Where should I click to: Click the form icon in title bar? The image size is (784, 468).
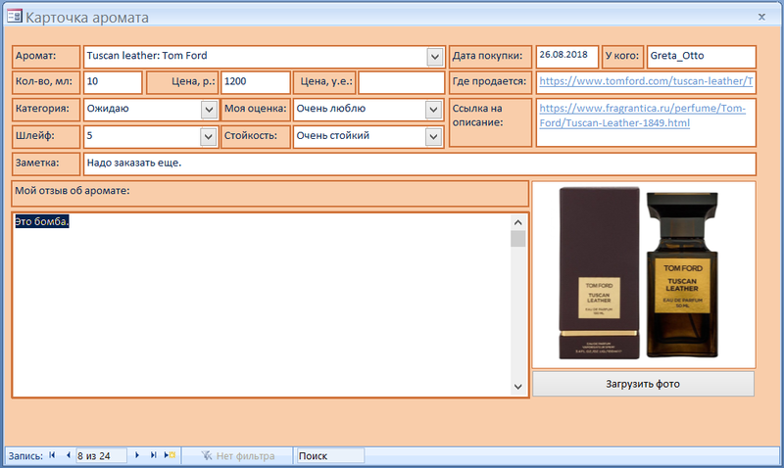pos(15,17)
